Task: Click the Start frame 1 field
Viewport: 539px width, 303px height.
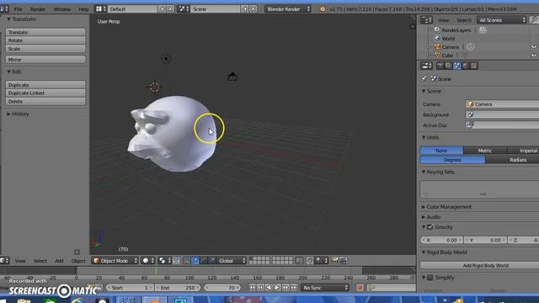Action: [x=130, y=288]
